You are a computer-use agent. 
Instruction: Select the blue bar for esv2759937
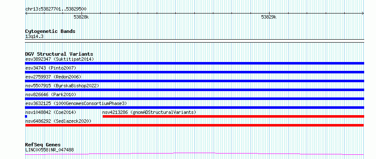(194, 81)
